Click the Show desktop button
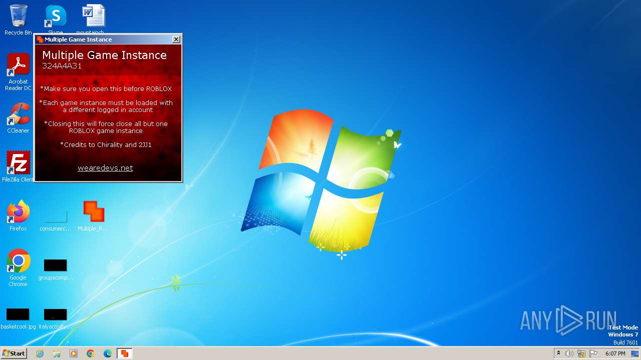 pyautogui.click(x=635, y=353)
